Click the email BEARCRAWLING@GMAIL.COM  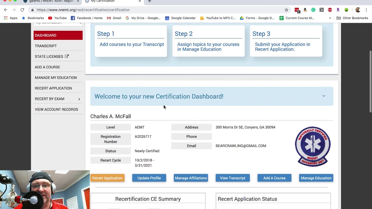pos(241,146)
